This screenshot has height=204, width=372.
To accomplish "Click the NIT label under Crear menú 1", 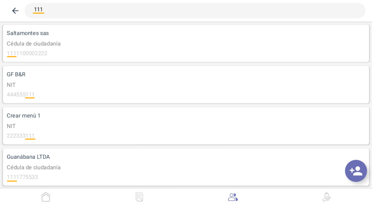I will pyautogui.click(x=11, y=126).
